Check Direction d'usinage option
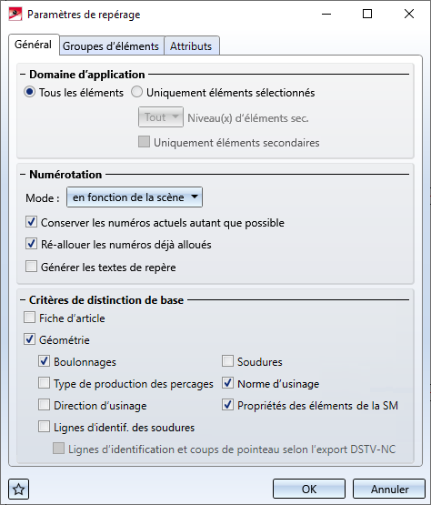 click(x=44, y=405)
